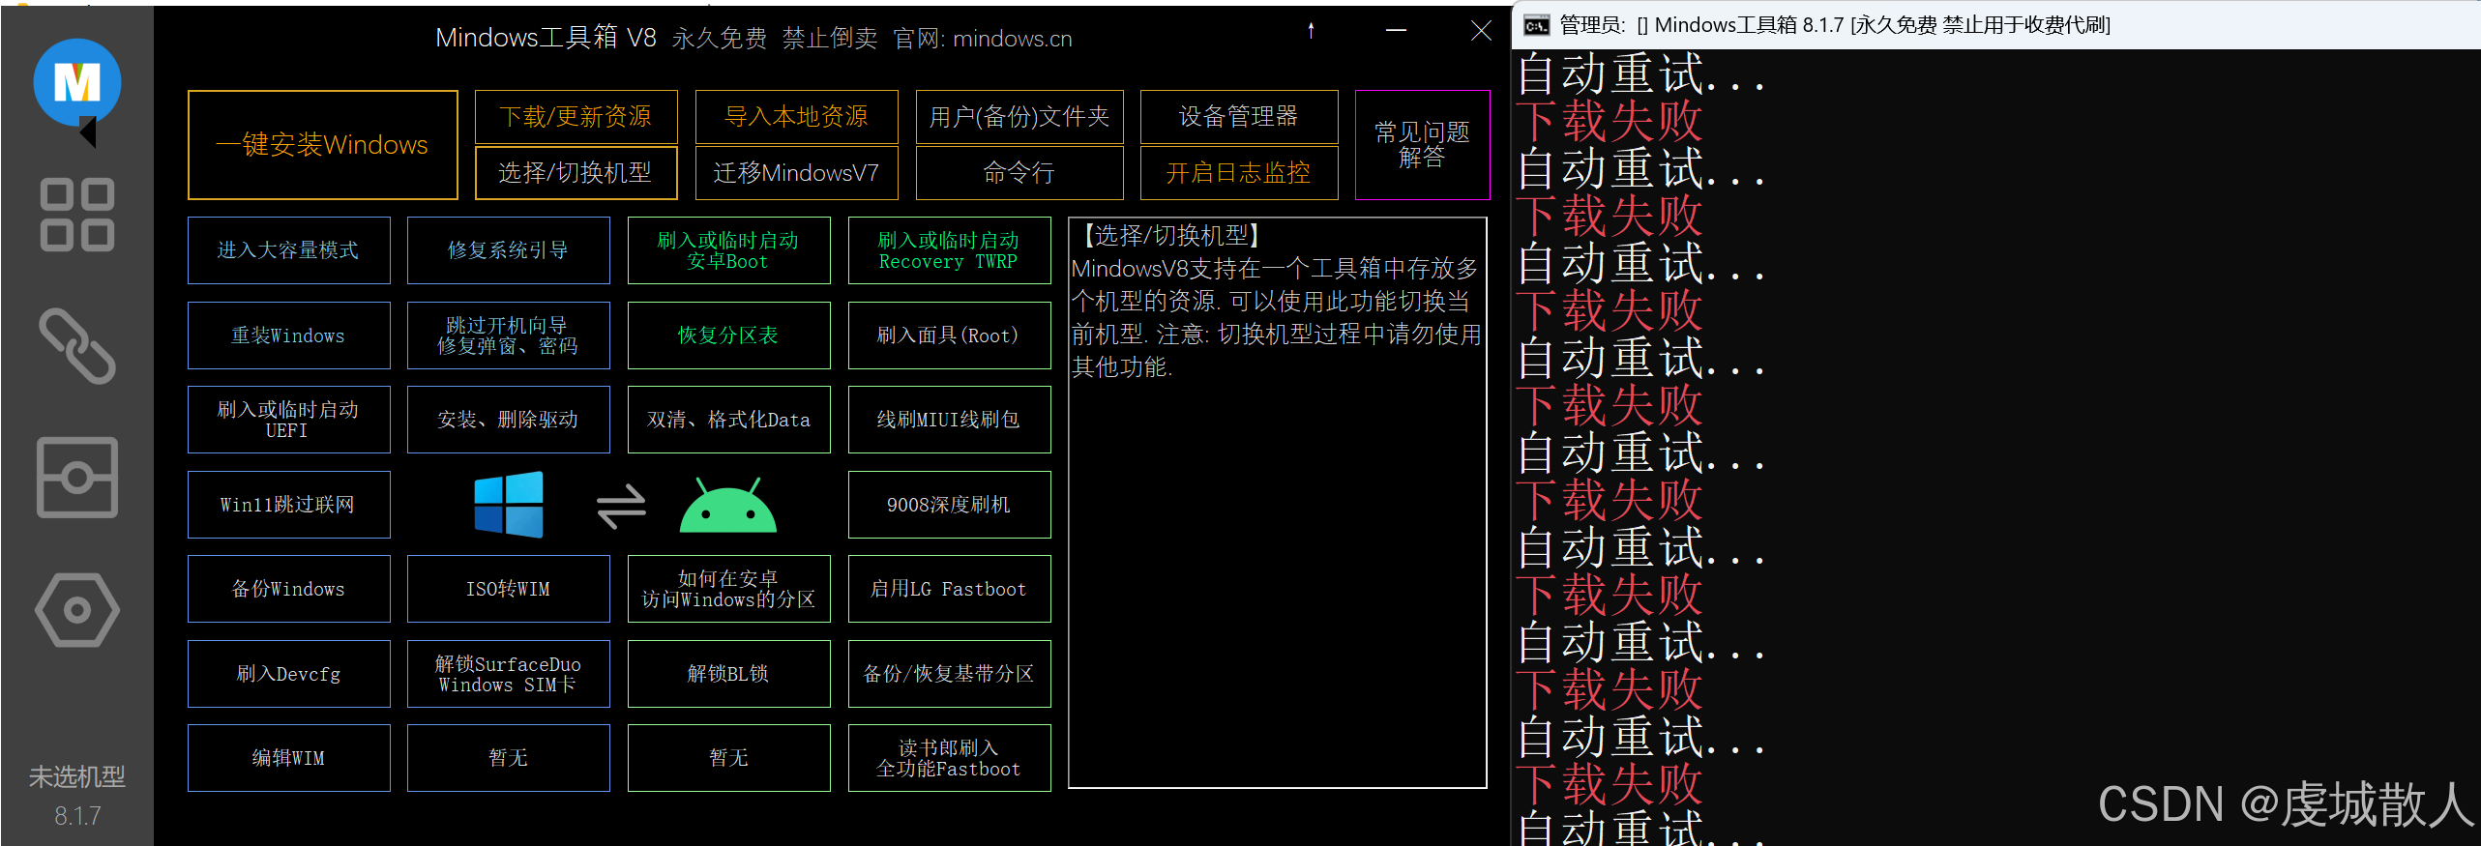The height and width of the screenshot is (846, 2481).
Task: Launch 命令行 button
Action: point(1019,173)
